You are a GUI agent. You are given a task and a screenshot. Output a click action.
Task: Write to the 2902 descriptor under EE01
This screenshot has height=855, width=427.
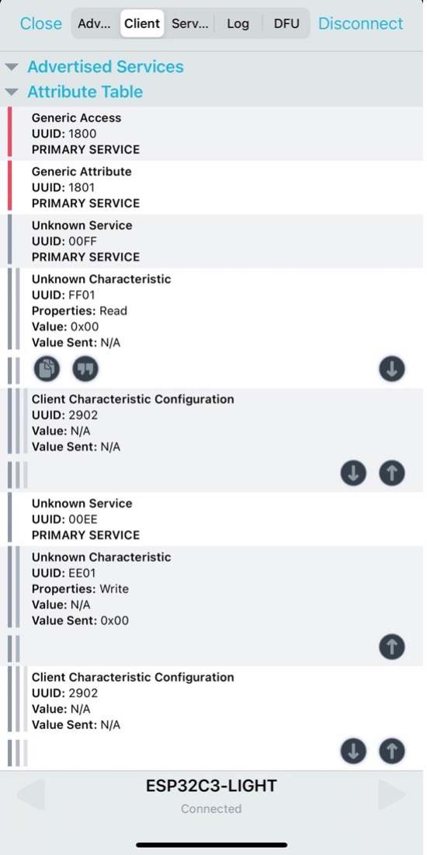click(392, 751)
